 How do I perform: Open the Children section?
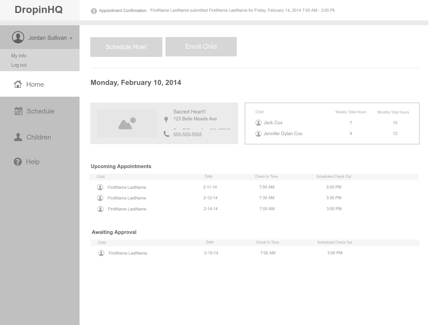(39, 137)
